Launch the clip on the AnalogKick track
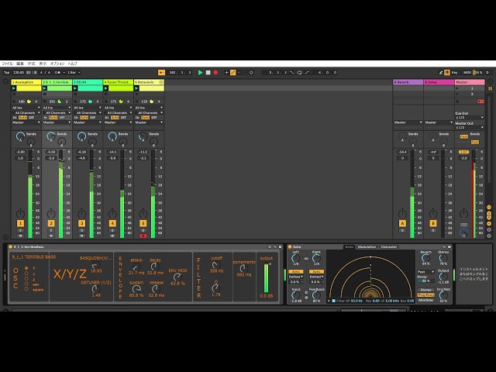This screenshot has width=496, height=372. [x=14, y=88]
